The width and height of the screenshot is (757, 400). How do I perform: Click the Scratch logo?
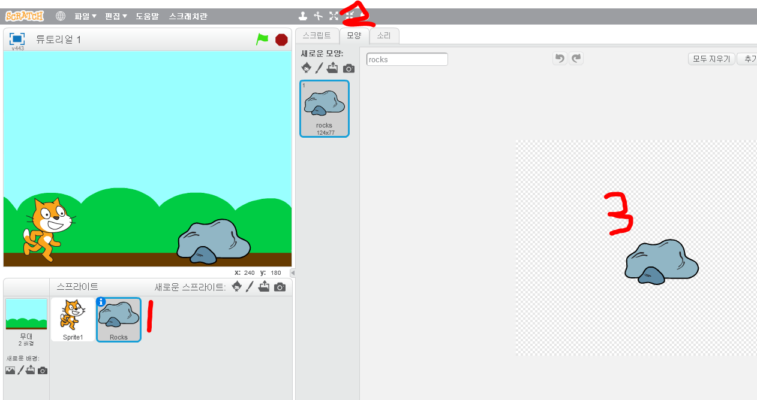click(x=25, y=16)
